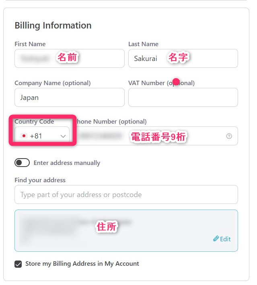
Task: Click Store my Billing Address label text
Action: 82,264
